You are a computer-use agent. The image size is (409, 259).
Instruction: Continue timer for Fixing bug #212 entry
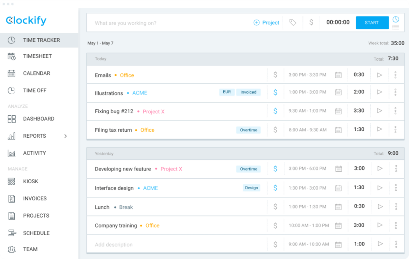tap(379, 111)
